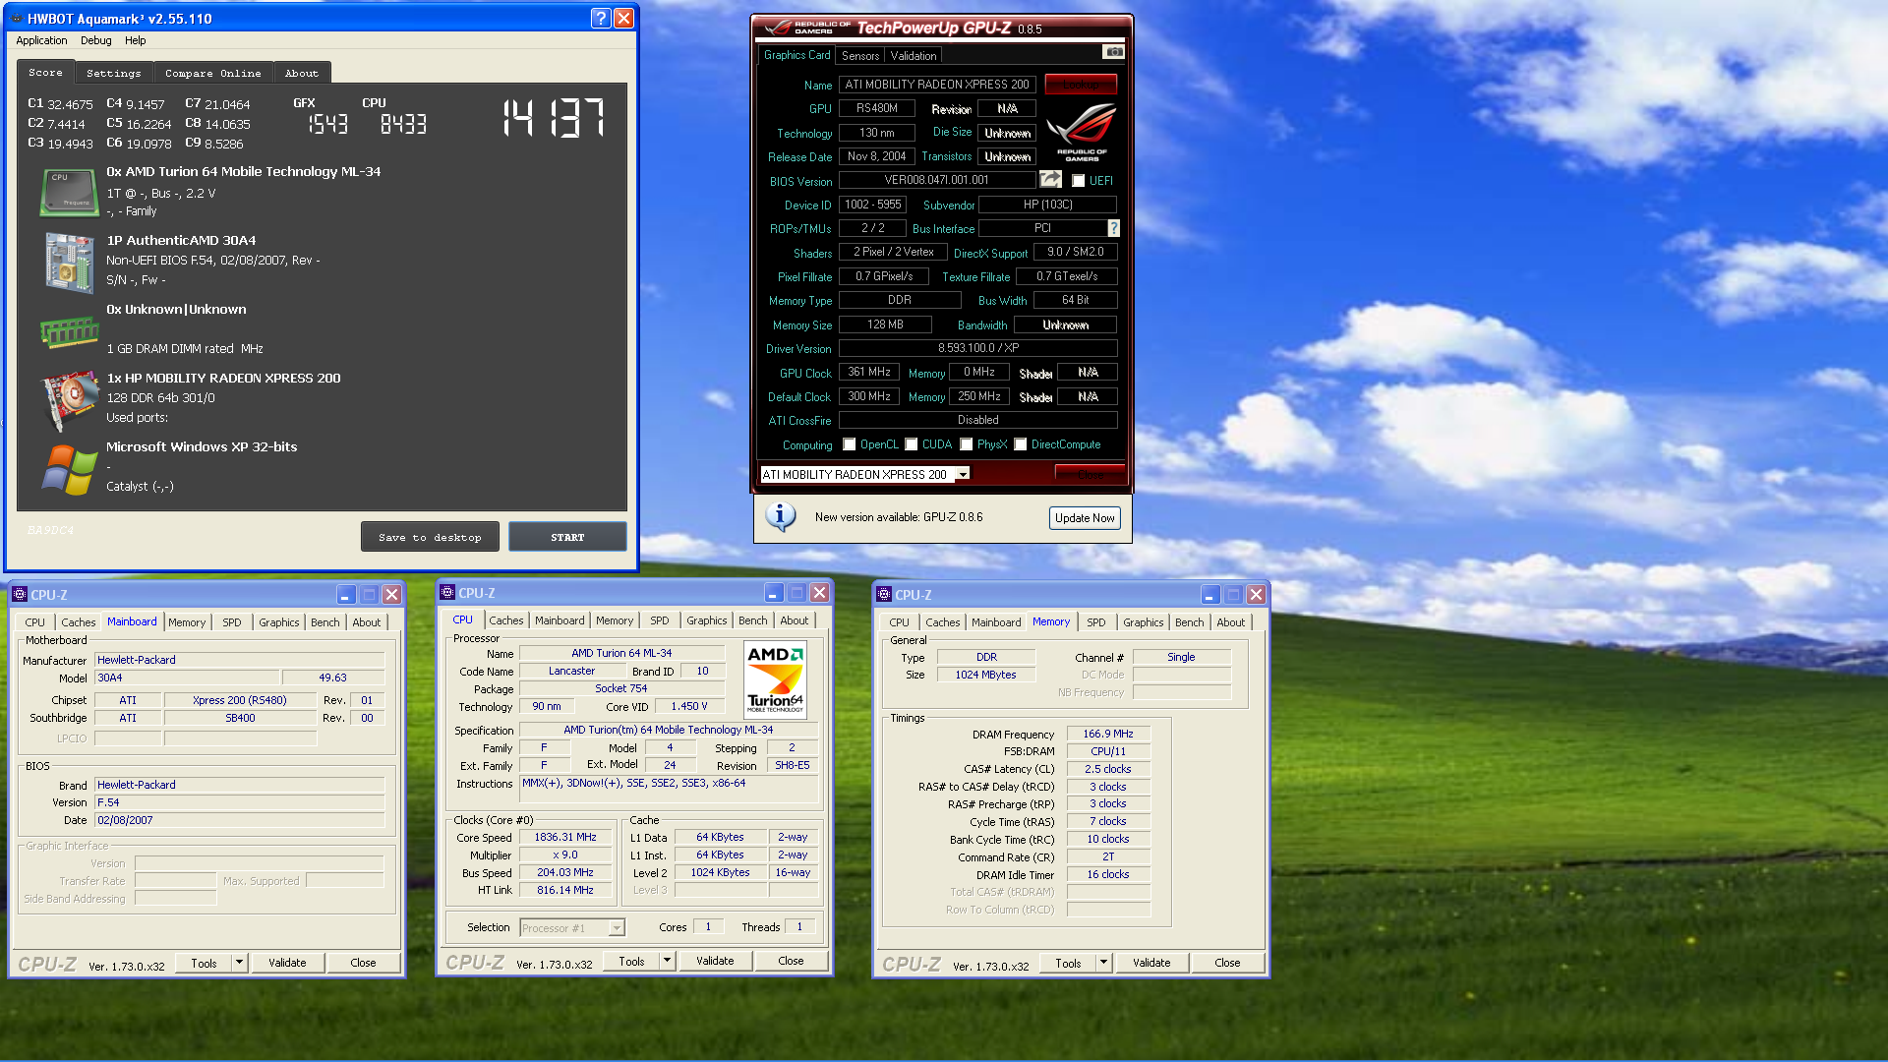Click the Bus Interface question mark icon
Screen dimensions: 1888x1062
(1113, 228)
